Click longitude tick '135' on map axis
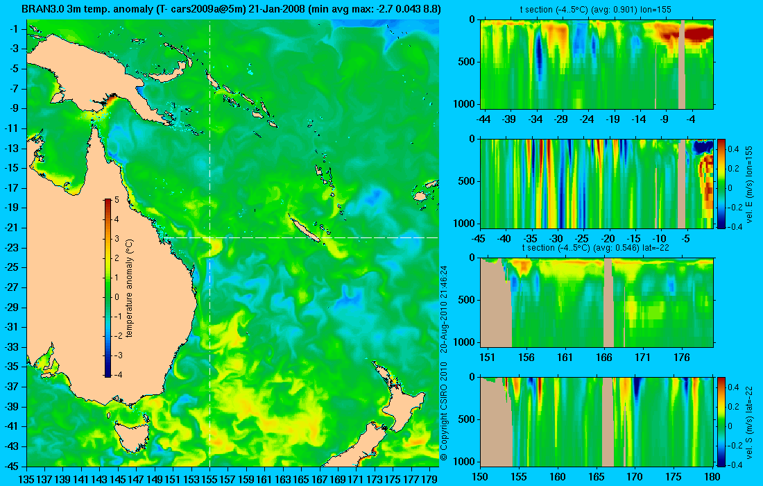Viewport: 763px width, 486px height. [x=26, y=479]
